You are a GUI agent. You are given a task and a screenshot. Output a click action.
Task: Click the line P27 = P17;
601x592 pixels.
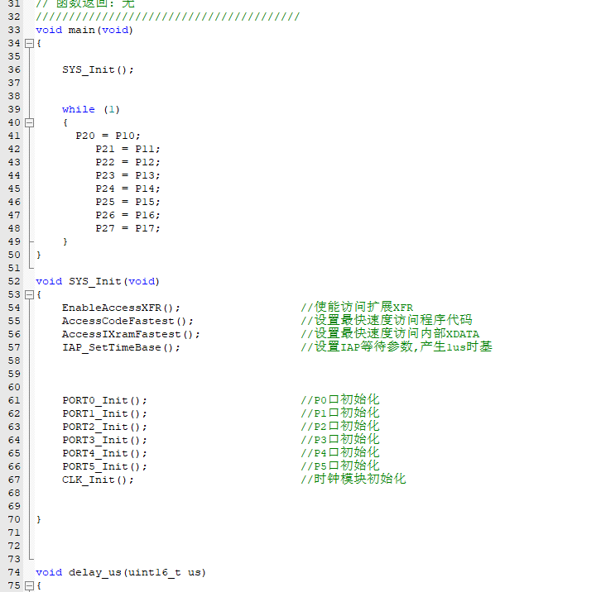pyautogui.click(x=127, y=228)
